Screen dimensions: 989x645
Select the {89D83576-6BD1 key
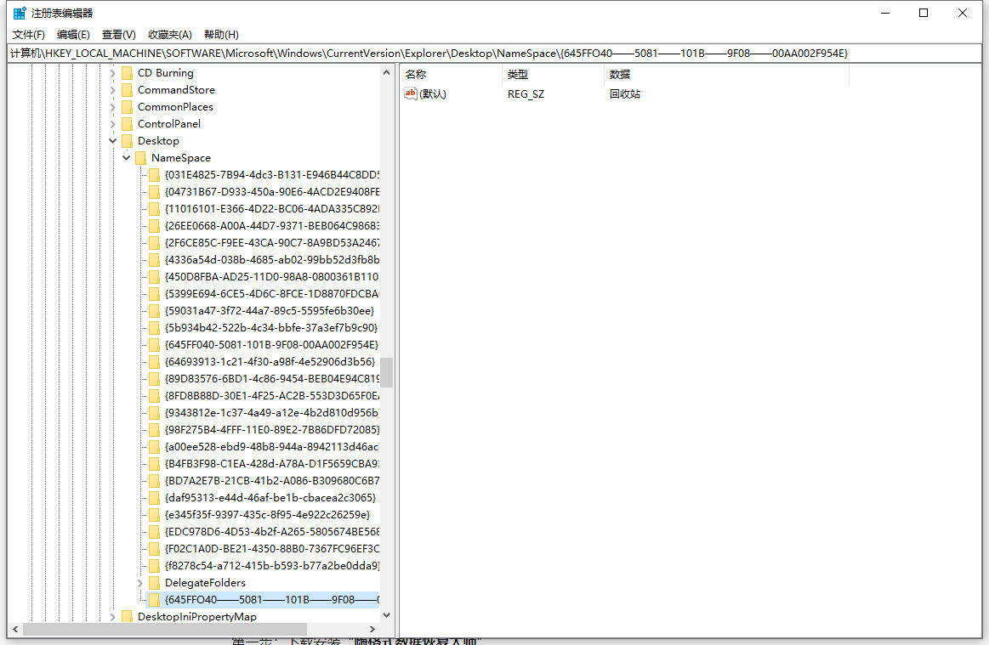pos(272,380)
